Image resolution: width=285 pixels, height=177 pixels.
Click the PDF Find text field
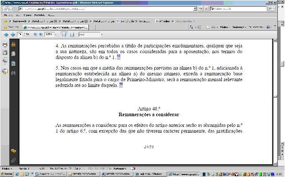point(89,34)
